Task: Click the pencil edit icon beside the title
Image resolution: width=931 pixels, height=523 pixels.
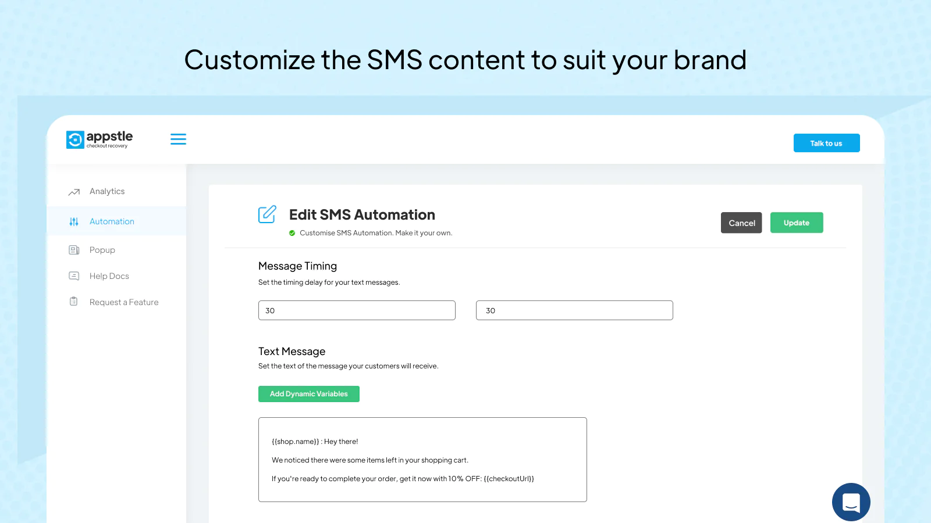Action: pos(267,214)
